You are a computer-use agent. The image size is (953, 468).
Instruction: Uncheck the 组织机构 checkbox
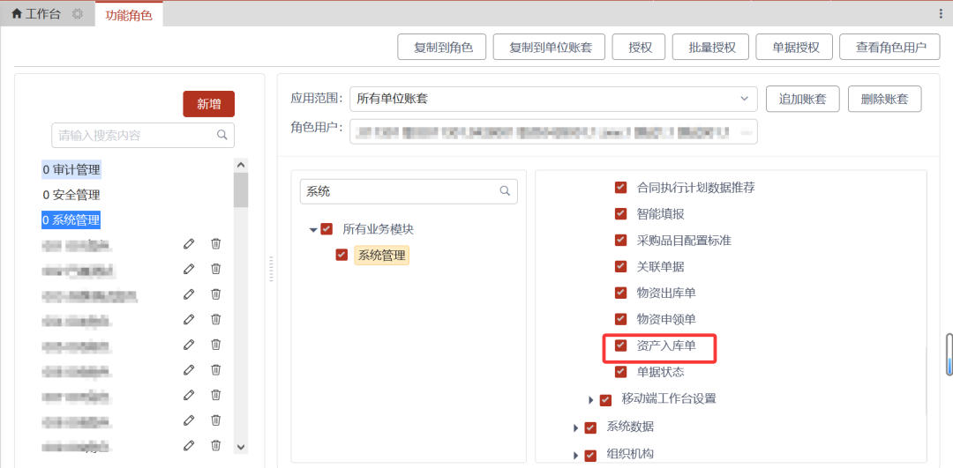coord(590,456)
